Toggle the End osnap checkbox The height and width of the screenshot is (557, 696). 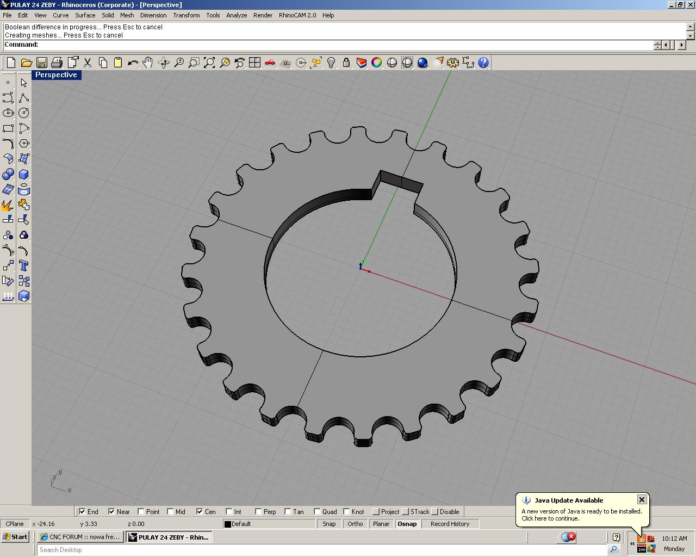tap(82, 511)
